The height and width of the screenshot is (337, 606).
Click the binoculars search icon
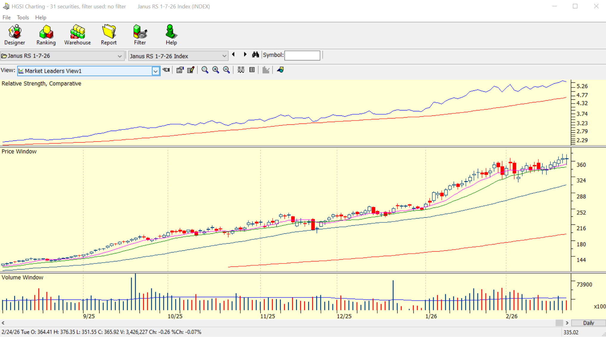click(255, 55)
